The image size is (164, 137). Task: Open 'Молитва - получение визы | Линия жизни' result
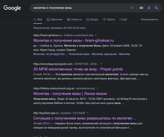coord(70,94)
